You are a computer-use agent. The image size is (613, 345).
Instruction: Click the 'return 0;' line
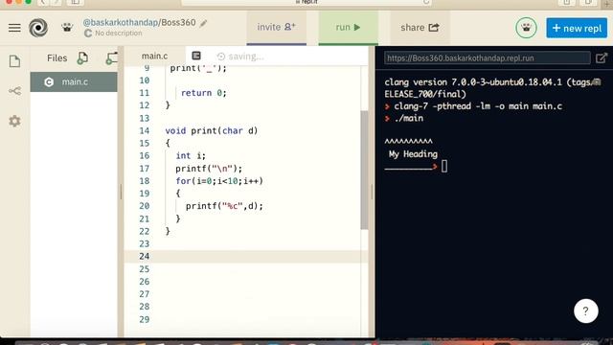coord(204,93)
